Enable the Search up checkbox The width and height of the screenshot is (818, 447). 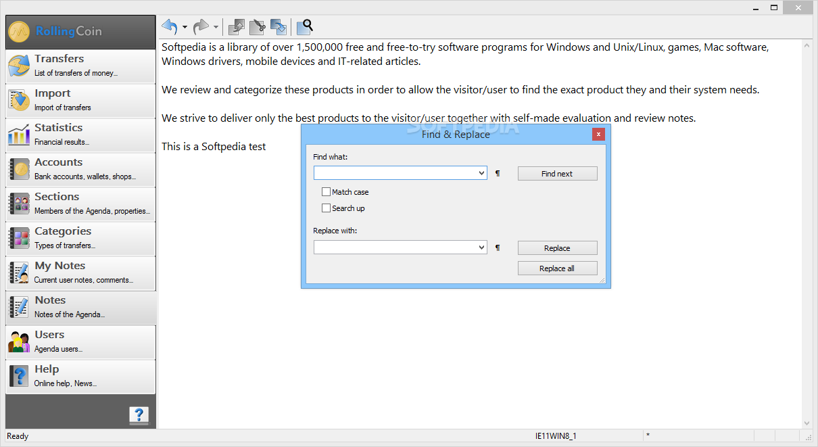coord(327,208)
